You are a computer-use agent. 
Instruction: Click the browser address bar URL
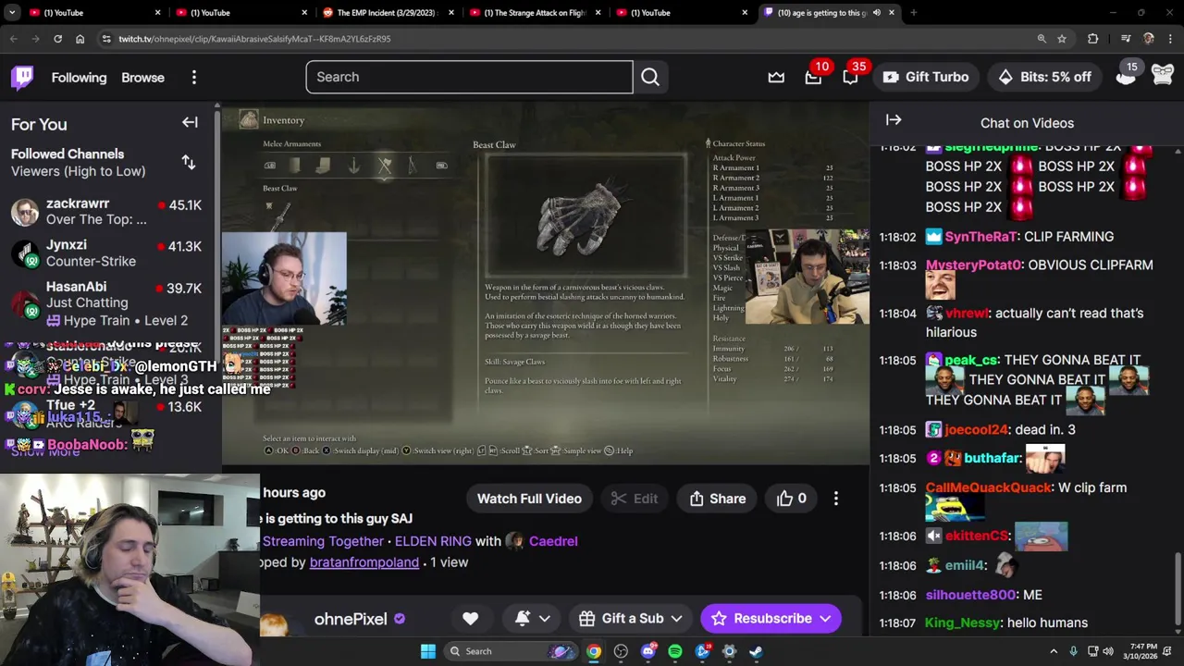[x=254, y=39]
